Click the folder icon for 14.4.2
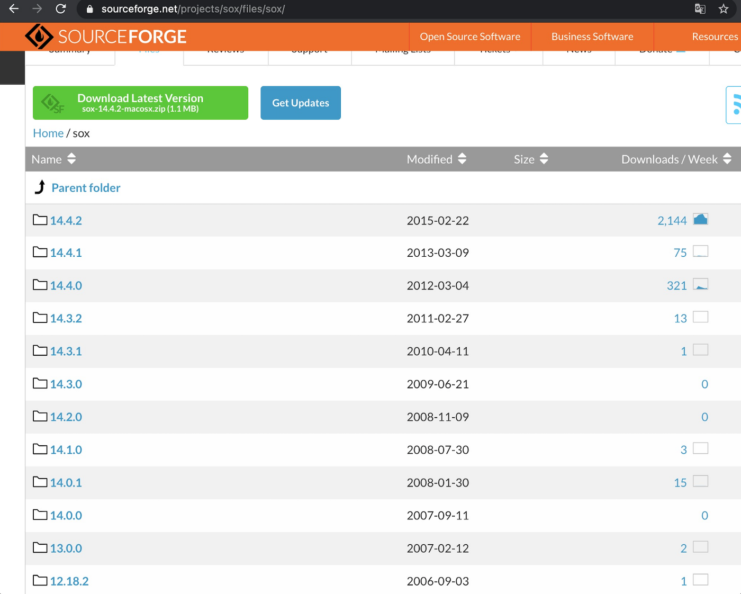This screenshot has width=741, height=594. click(x=40, y=220)
